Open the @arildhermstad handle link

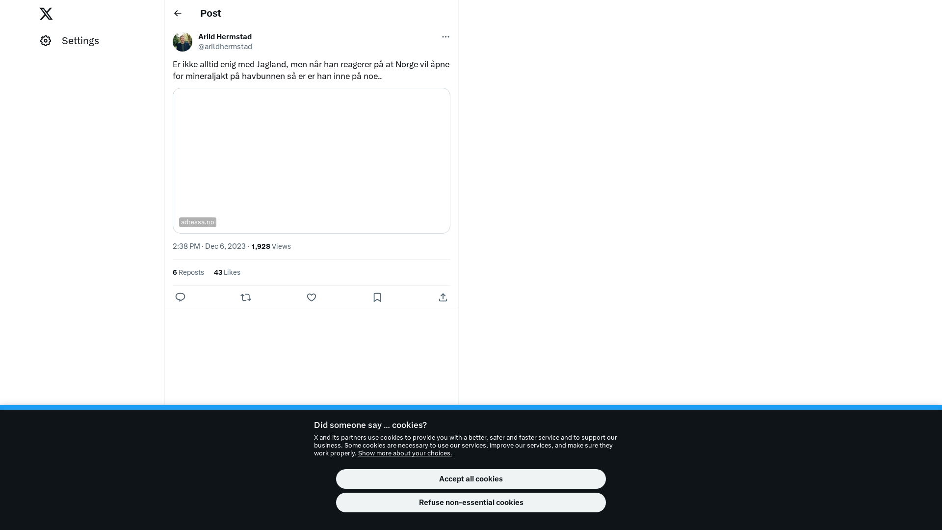coord(225,47)
